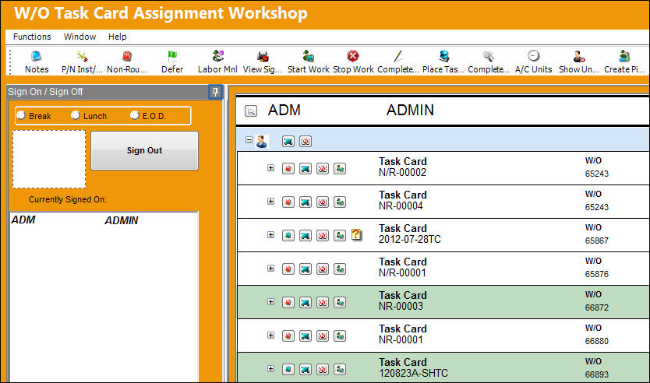
Task: Open the Notes toolbar button
Action: pyautogui.click(x=37, y=61)
